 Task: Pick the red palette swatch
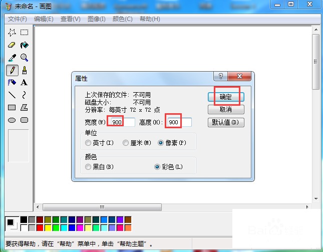click(x=40, y=227)
